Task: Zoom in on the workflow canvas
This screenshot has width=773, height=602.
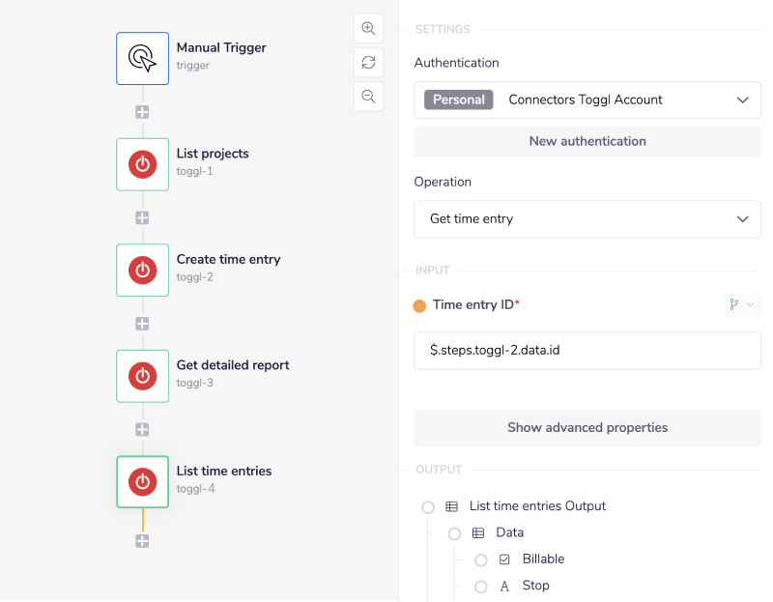Action: (x=368, y=28)
